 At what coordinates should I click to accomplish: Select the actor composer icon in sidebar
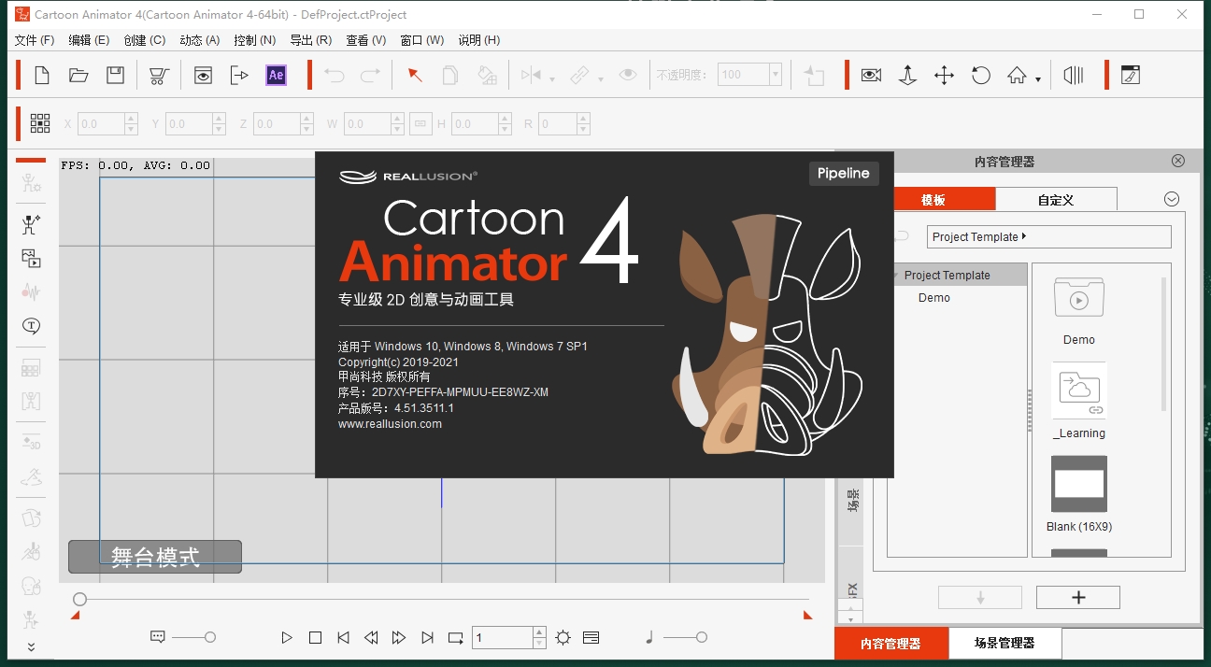tap(31, 224)
